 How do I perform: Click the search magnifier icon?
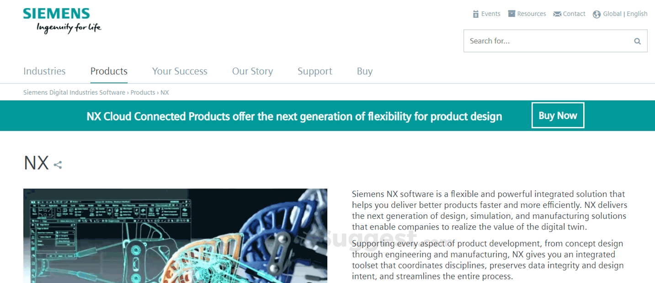click(637, 41)
